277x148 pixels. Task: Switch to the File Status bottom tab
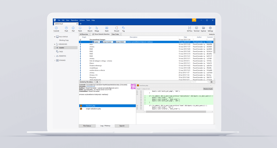point(87,126)
